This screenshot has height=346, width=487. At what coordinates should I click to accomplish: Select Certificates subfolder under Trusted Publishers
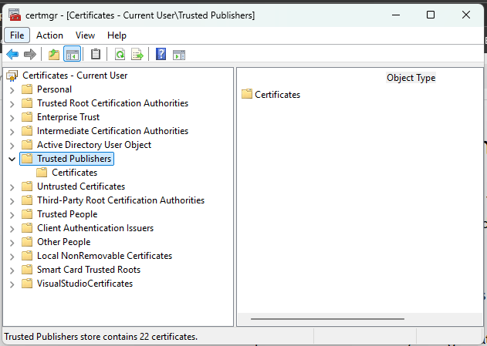pyautogui.click(x=74, y=173)
